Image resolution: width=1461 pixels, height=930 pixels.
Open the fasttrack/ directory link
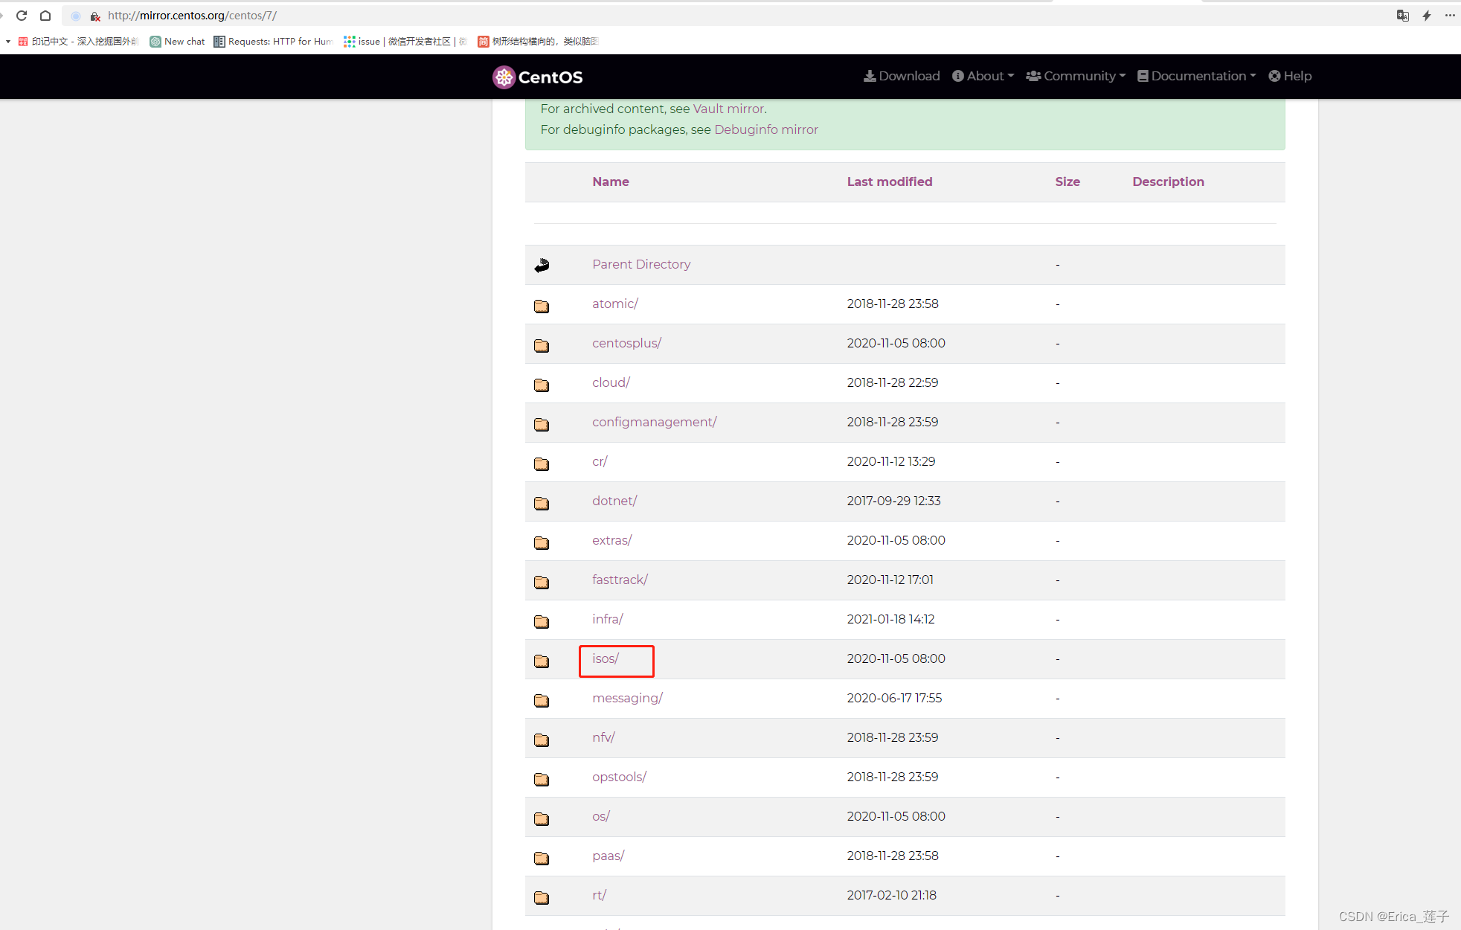620,580
